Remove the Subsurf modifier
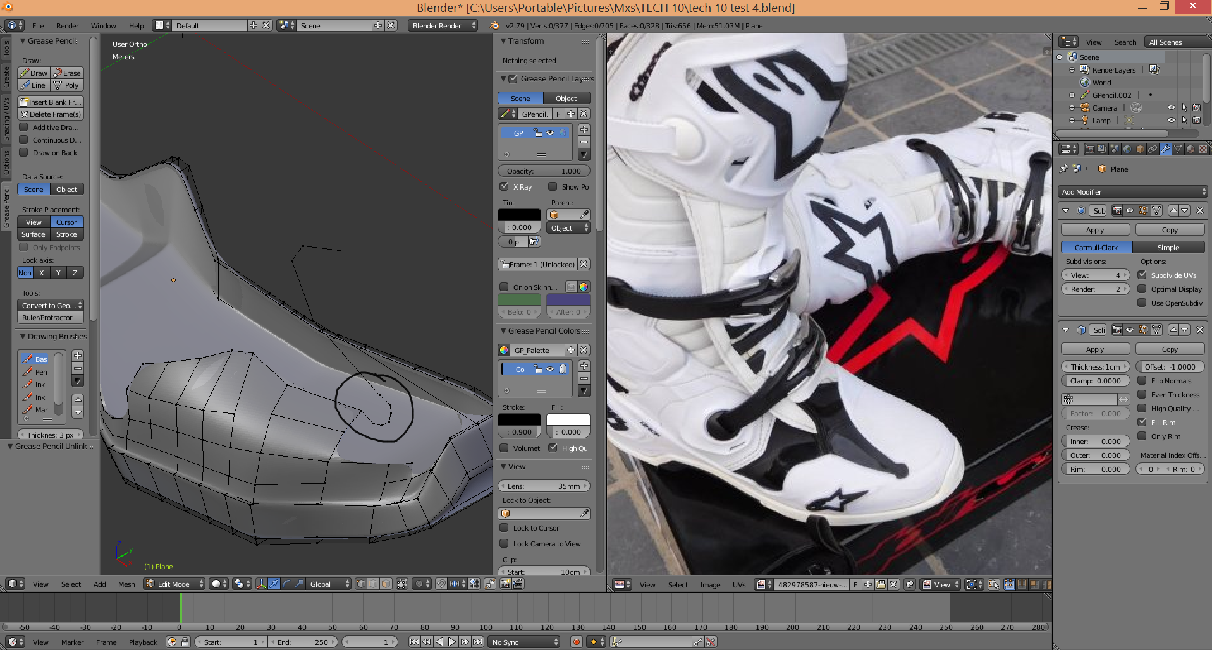This screenshot has height=650, width=1212. (1199, 210)
